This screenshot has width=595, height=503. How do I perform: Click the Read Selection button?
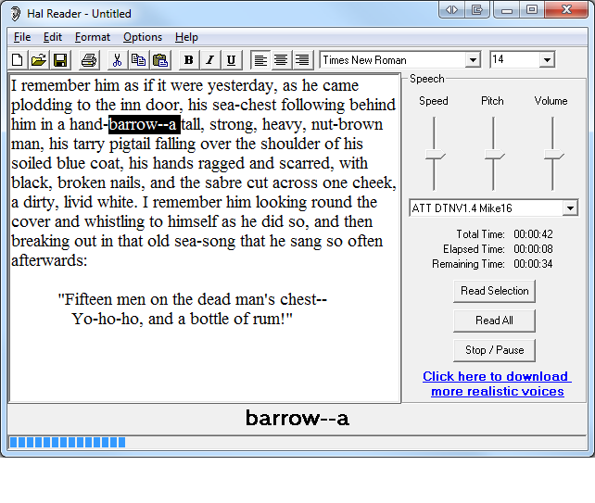(x=494, y=291)
